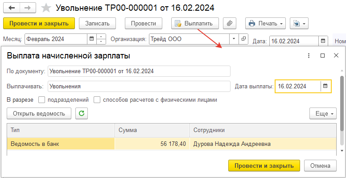Click the Записать button
346x178 pixels.
97,23
